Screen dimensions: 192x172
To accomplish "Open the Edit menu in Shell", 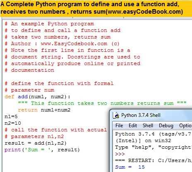I will 133,126.
